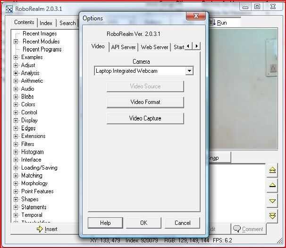Viewport: 286px width, 248px height.
Task: Click the Video Capture button
Action: tap(145, 119)
